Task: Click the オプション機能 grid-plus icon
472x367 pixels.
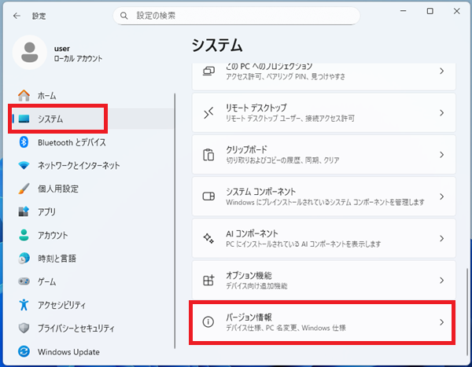Action: coord(208,280)
